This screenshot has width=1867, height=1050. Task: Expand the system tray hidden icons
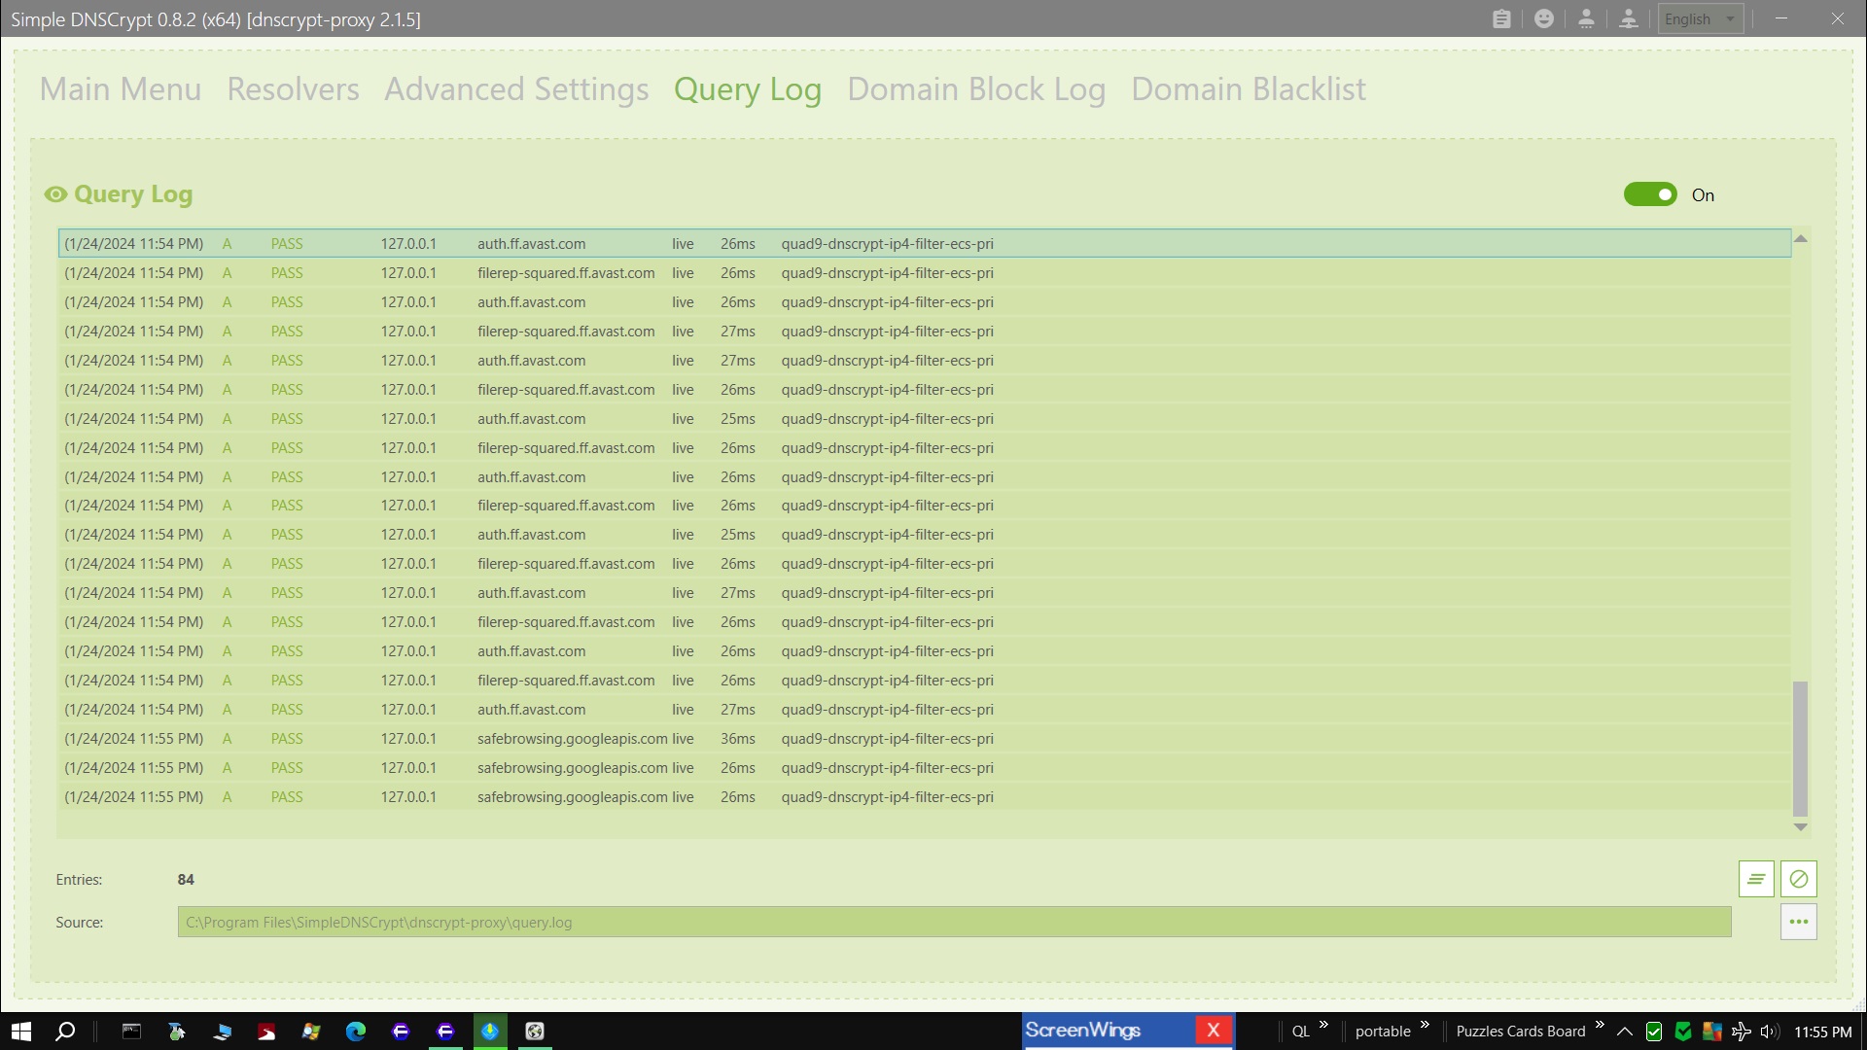pyautogui.click(x=1624, y=1032)
